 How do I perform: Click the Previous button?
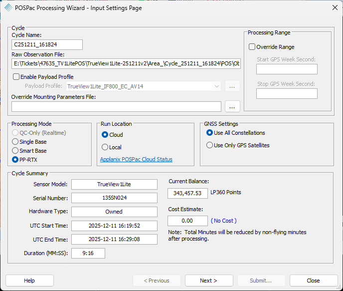157,281
